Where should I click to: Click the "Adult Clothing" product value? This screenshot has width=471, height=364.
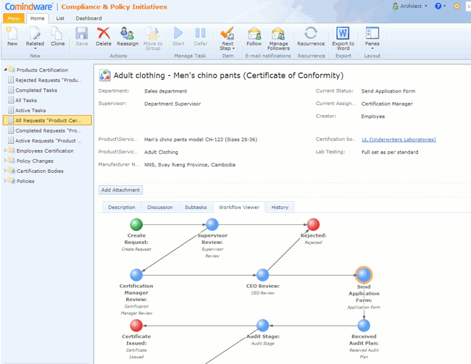(x=161, y=152)
